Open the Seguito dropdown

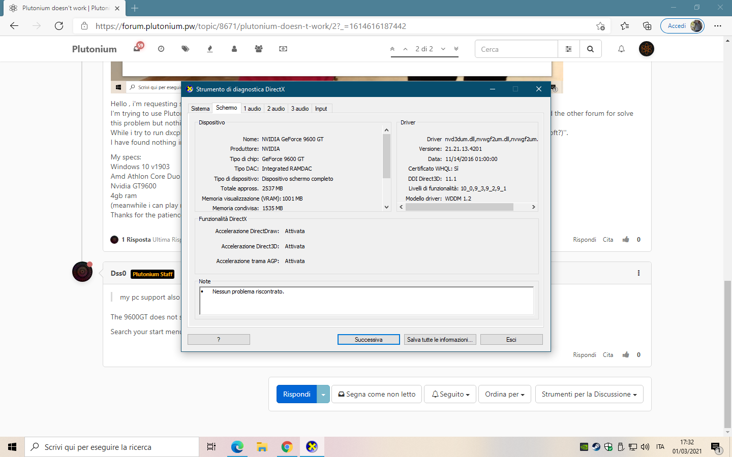[450, 394]
